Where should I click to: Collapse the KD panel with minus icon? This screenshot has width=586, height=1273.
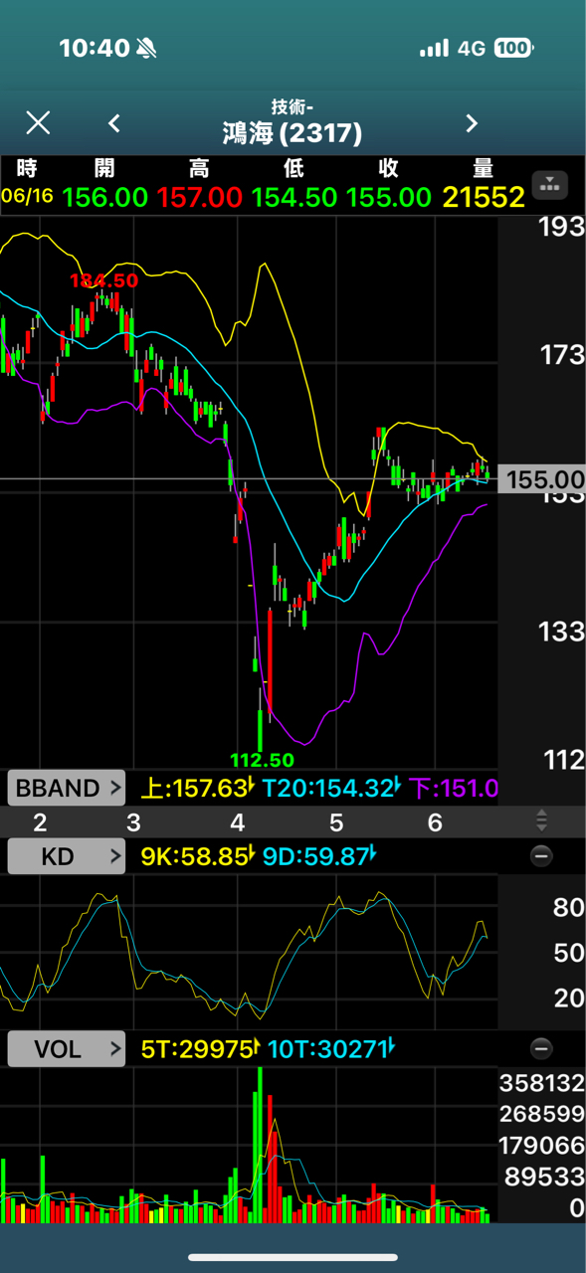pos(540,855)
